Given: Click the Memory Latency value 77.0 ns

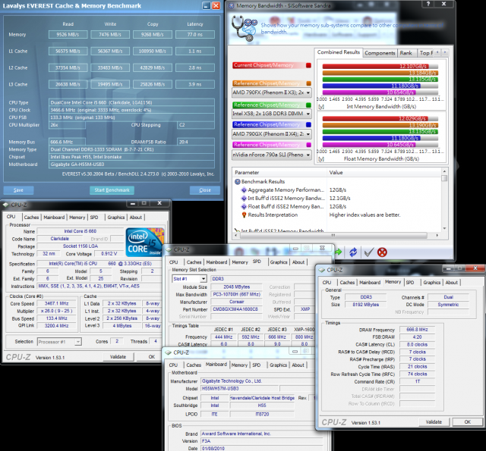Looking at the screenshot, I should (x=195, y=34).
